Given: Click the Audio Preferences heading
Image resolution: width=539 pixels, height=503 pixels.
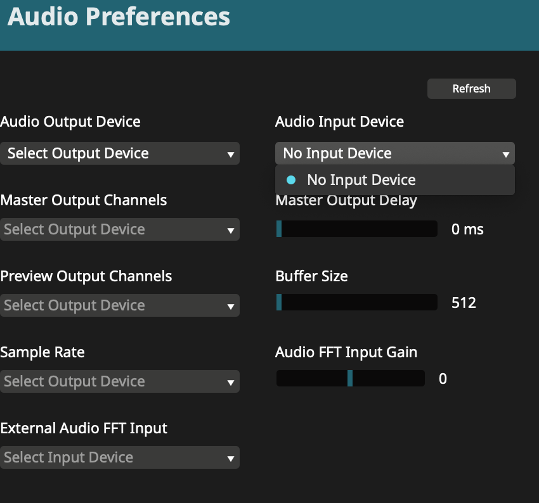Looking at the screenshot, I should click(x=119, y=16).
